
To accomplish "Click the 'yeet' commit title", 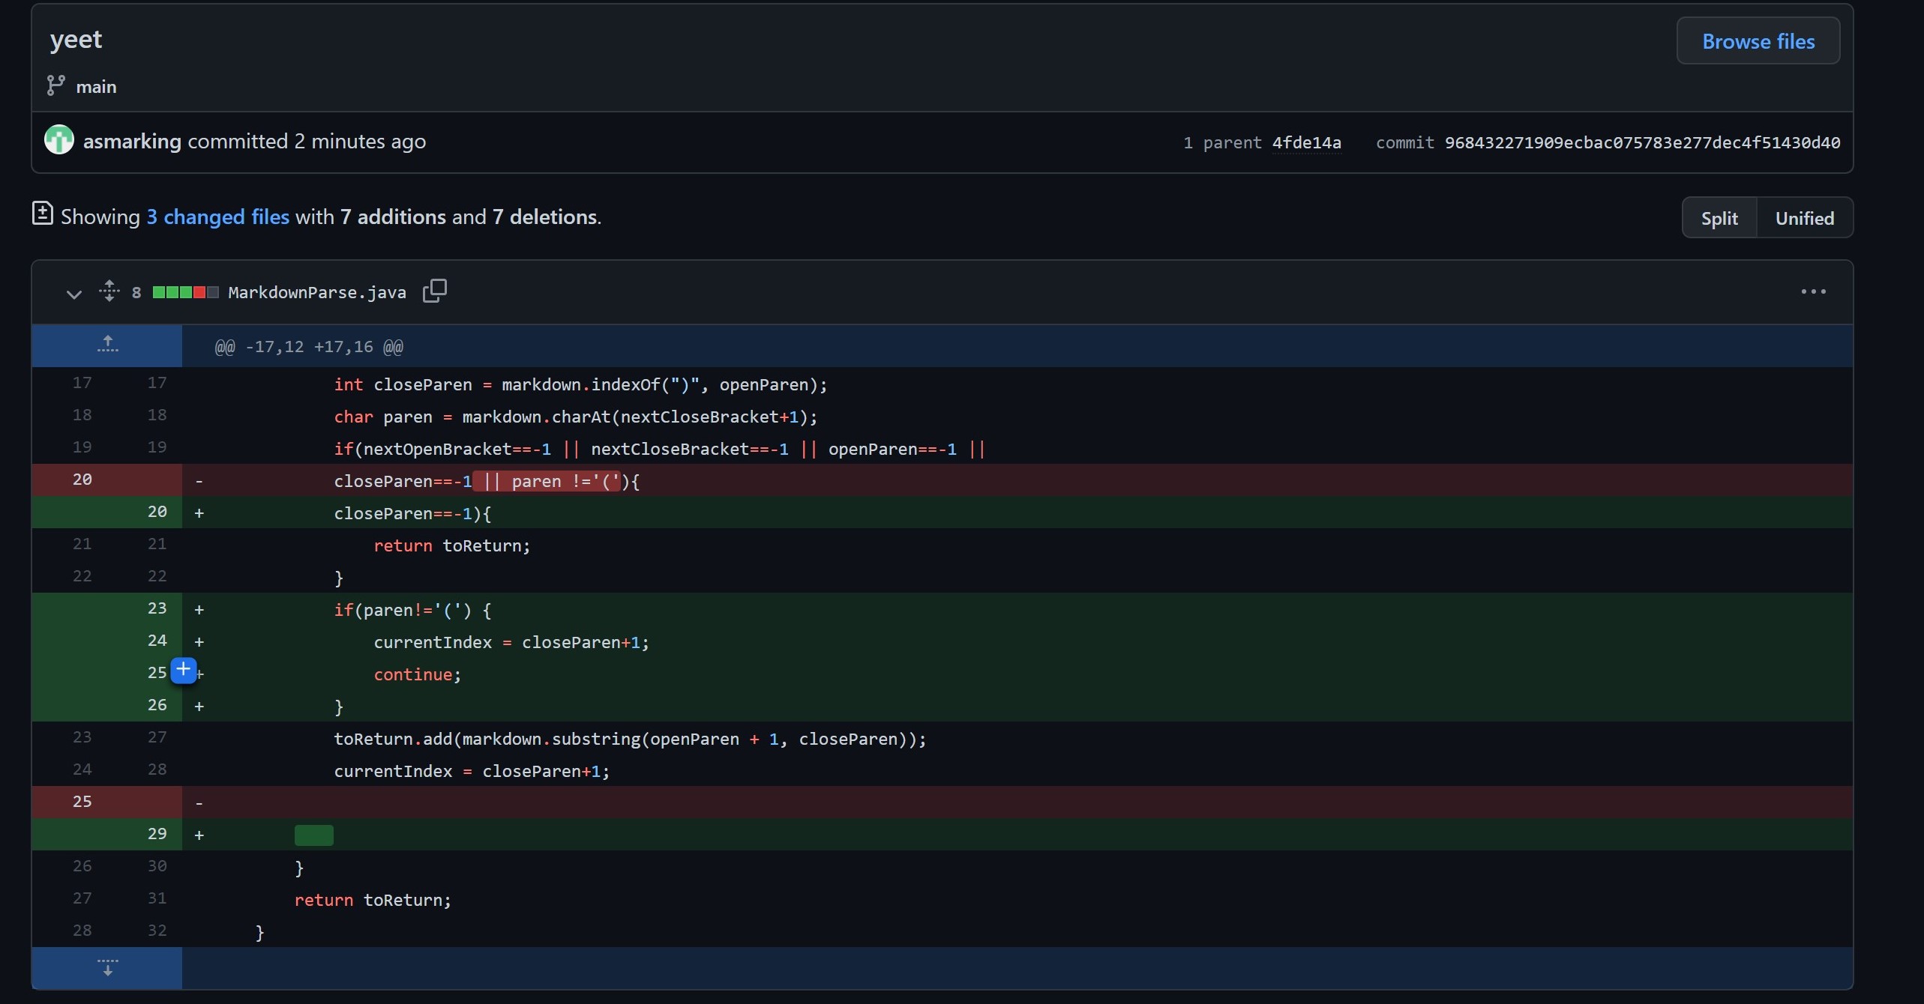I will [x=76, y=39].
